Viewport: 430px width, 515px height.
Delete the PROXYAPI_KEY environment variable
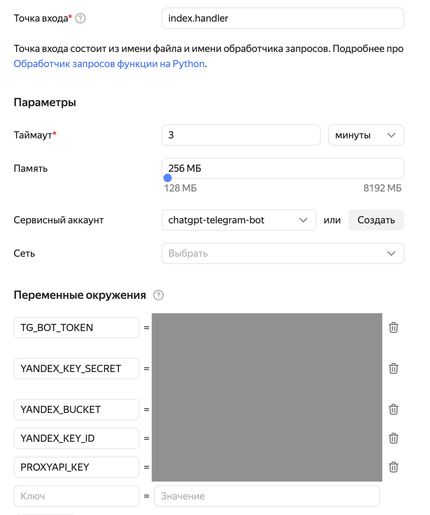click(393, 467)
